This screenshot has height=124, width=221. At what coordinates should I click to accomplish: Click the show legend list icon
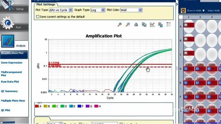(168, 24)
